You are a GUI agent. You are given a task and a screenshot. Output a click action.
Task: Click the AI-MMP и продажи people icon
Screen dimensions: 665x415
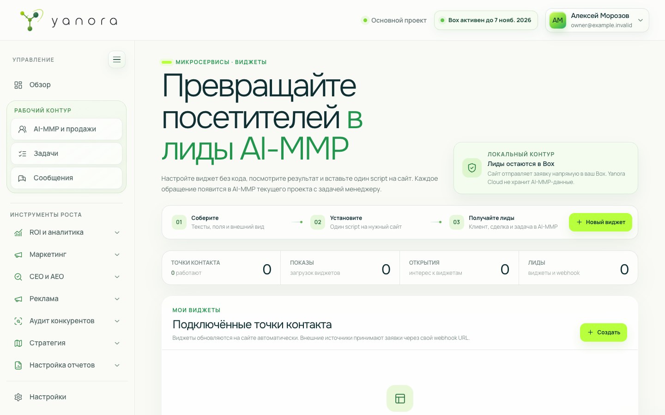pyautogui.click(x=22, y=129)
